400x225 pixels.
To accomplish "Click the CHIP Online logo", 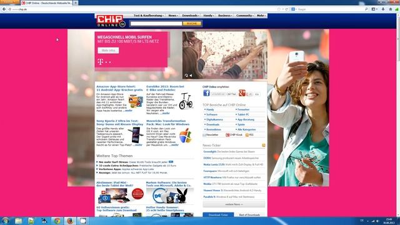I will coord(111,21).
